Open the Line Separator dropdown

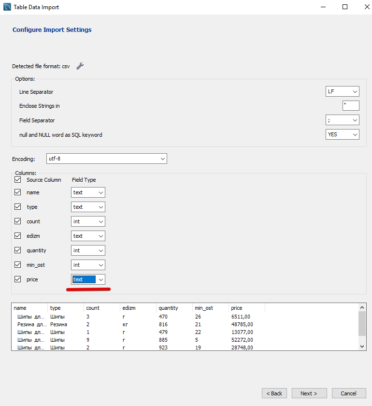[x=342, y=91]
